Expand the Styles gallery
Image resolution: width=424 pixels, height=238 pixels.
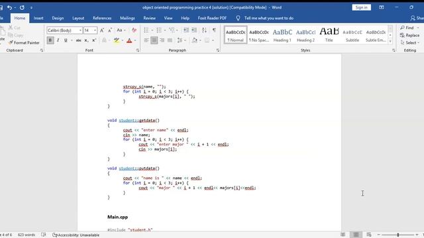pos(390,41)
